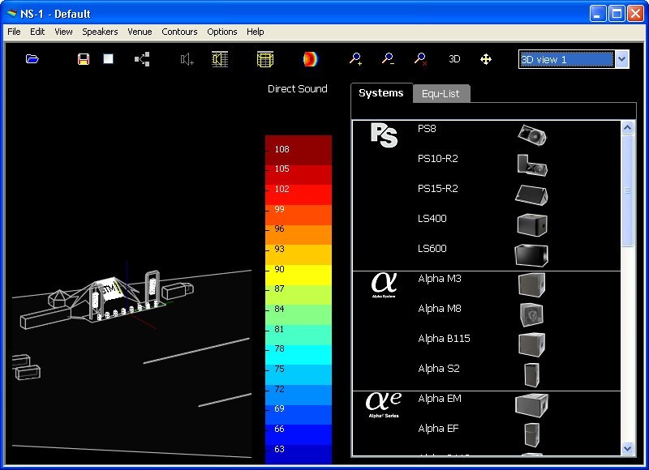649x470 pixels.
Task: Click the 108 dB dark red color band
Action: (x=299, y=150)
